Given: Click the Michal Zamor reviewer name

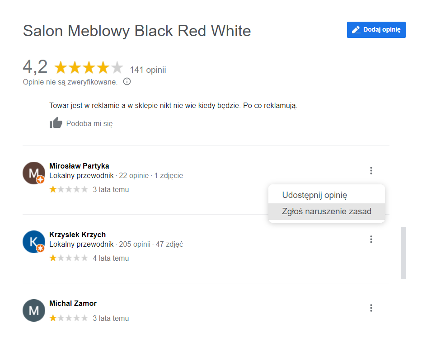Looking at the screenshot, I should point(73,303).
